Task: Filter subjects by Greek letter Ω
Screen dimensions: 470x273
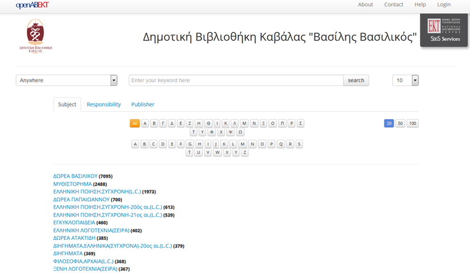Action: [x=240, y=132]
